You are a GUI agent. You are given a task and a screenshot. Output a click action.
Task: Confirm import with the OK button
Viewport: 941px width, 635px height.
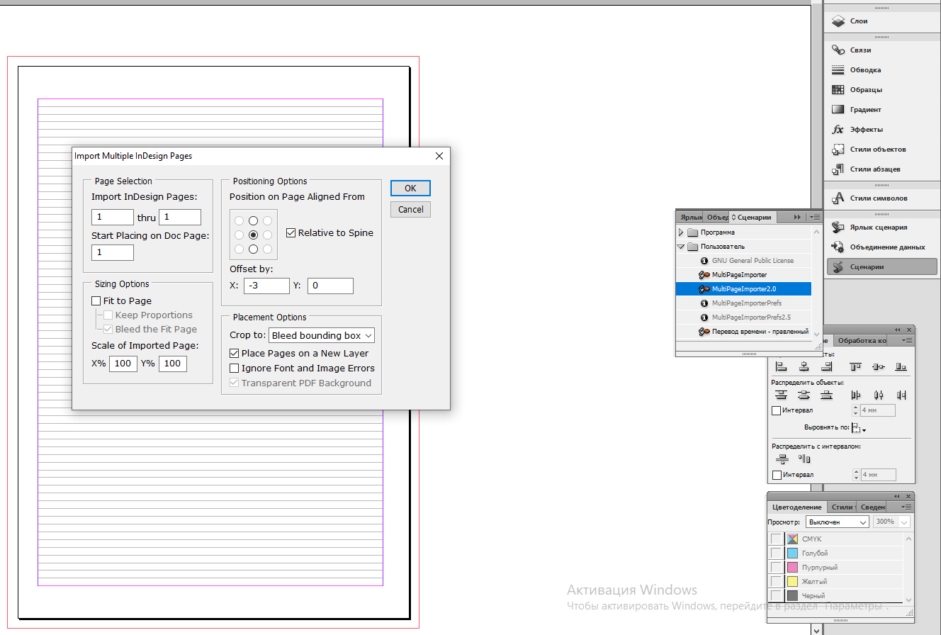pyautogui.click(x=410, y=189)
